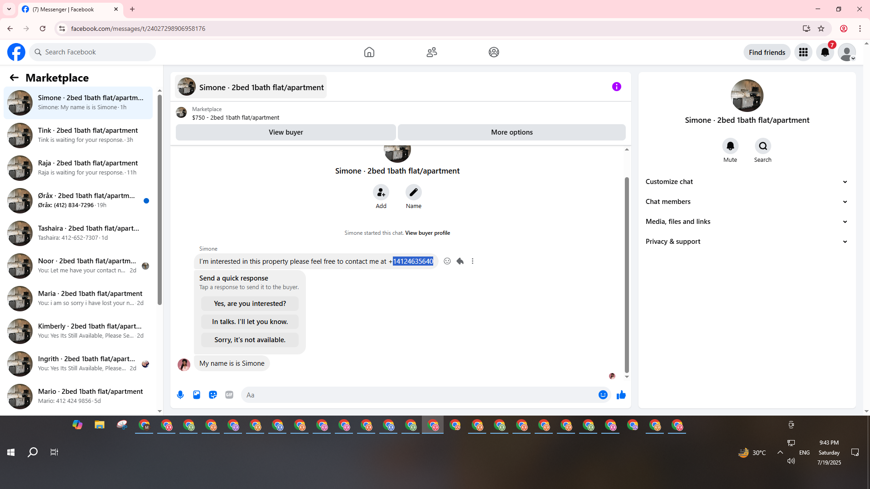Open Ingrith's apartment conversation
The height and width of the screenshot is (489, 870).
(x=78, y=364)
